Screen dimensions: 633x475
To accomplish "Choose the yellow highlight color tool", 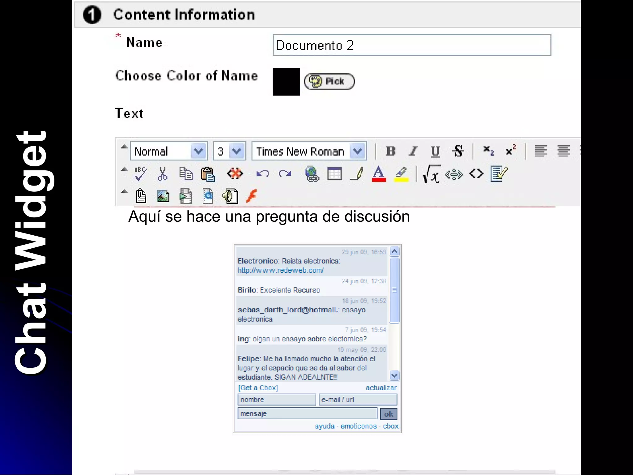I will tap(401, 174).
